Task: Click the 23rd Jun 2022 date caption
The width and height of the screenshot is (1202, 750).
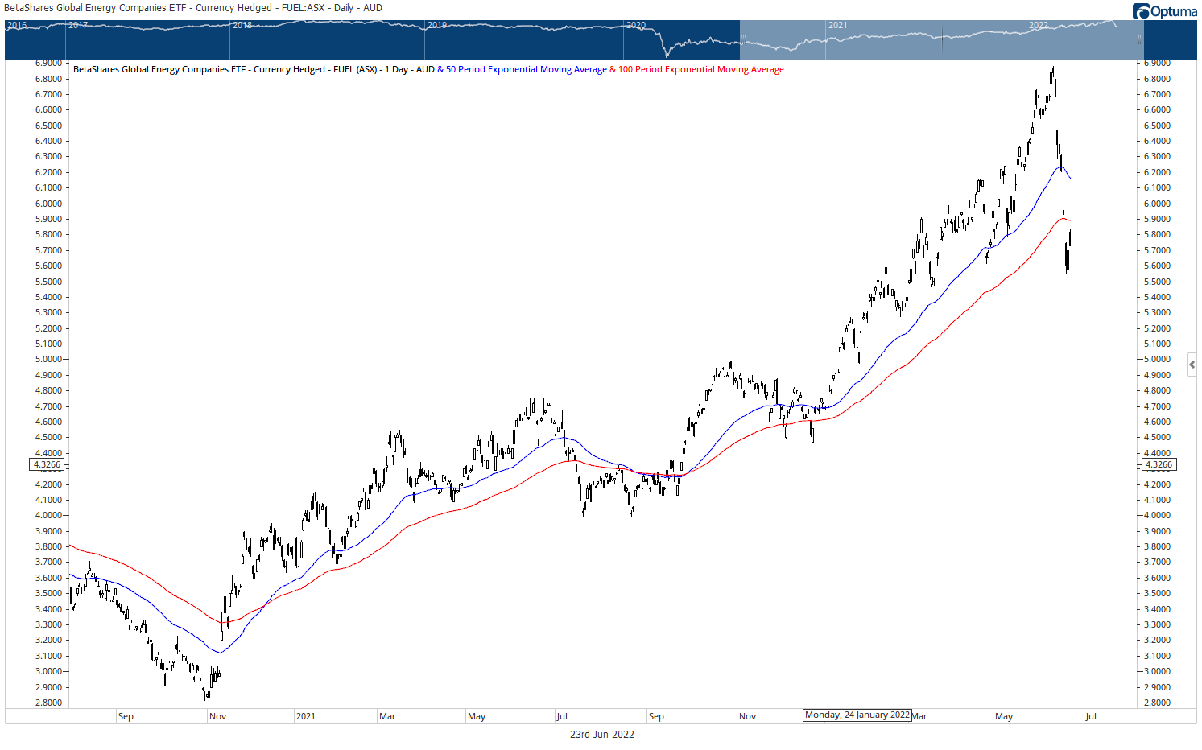Action: pos(601,734)
